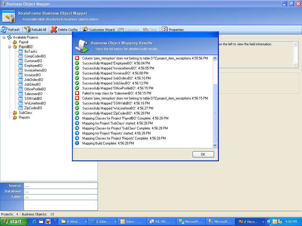Select the Payroll project in the tree

click(x=23, y=42)
